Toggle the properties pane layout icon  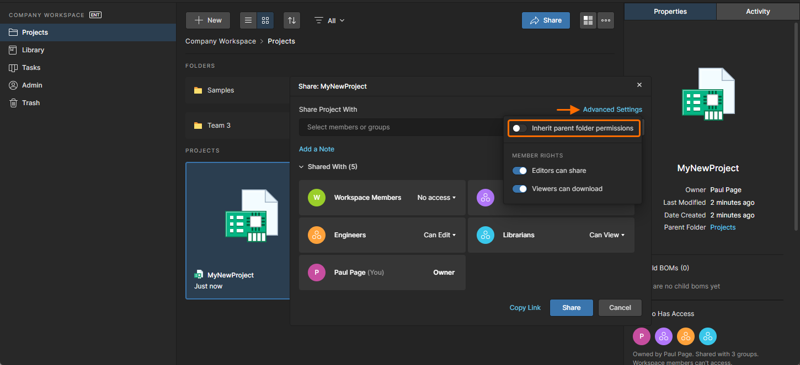(588, 20)
